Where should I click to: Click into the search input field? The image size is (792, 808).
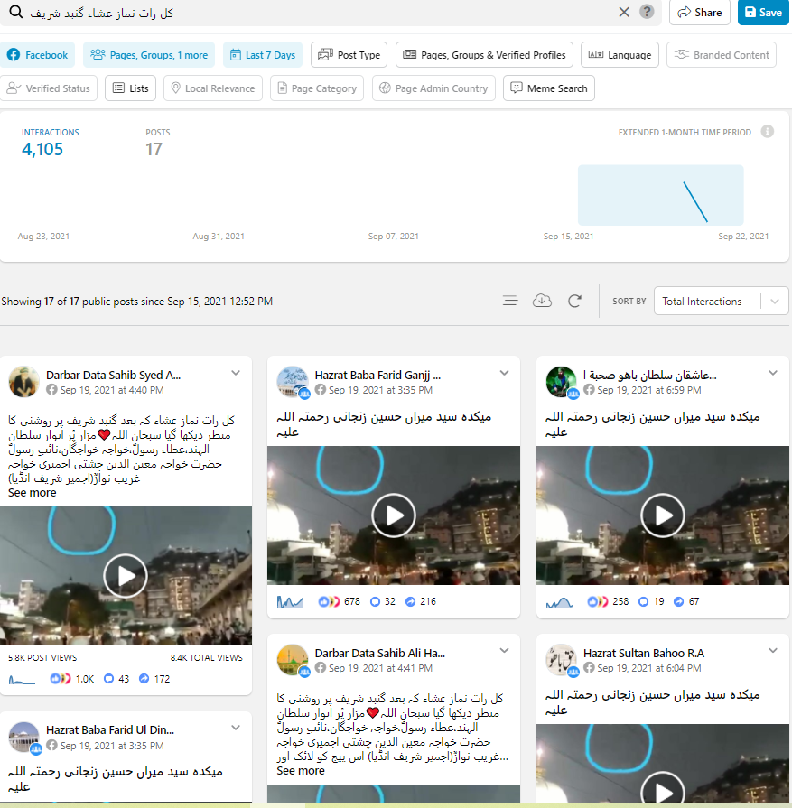316,13
